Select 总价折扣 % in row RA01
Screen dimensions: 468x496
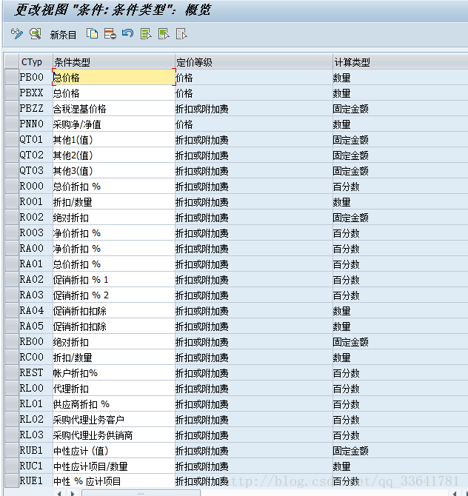[114, 264]
